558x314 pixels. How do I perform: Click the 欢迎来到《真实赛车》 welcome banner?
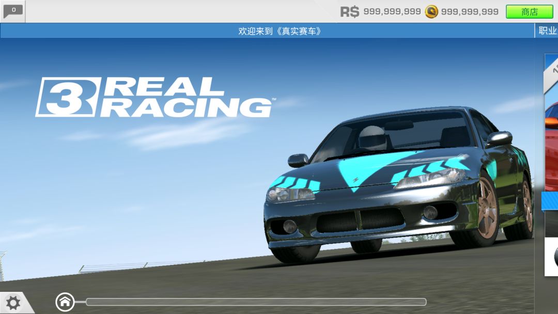point(267,30)
